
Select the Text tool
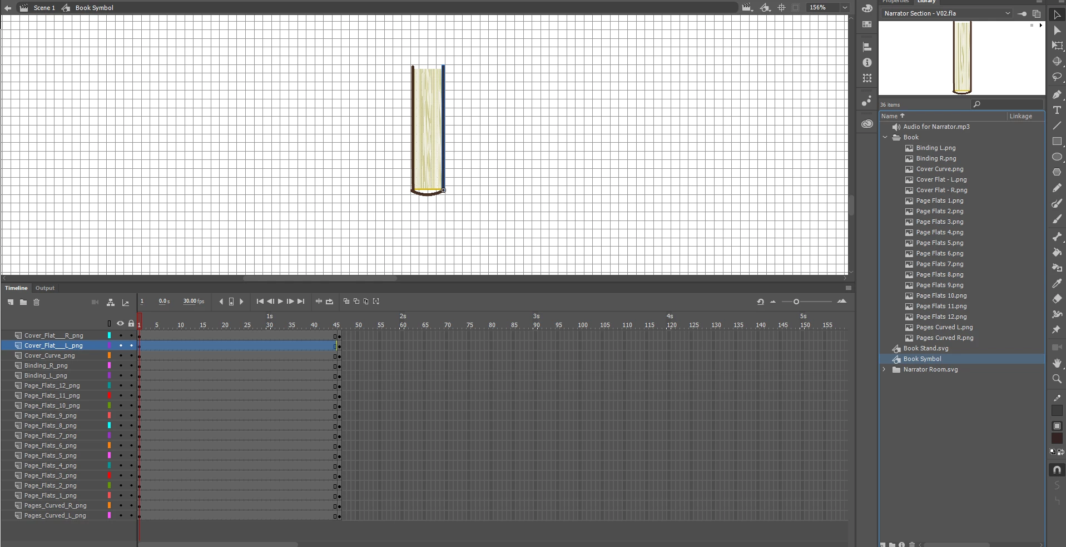pyautogui.click(x=1057, y=111)
